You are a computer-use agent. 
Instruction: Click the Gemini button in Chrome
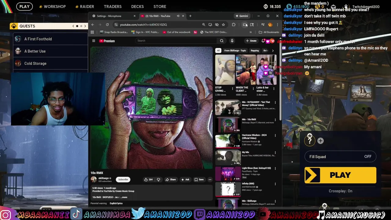point(242,16)
